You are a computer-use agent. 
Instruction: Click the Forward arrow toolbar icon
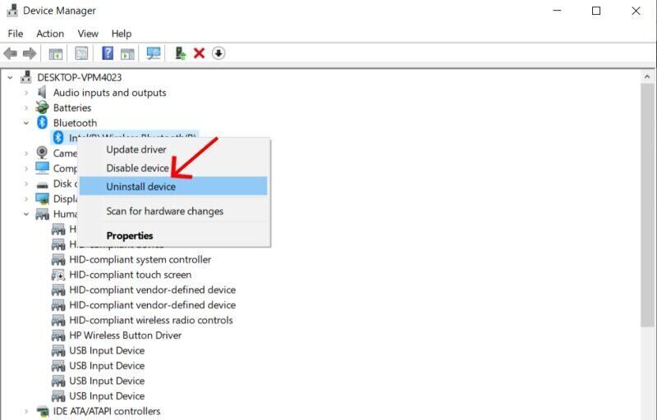(x=30, y=53)
